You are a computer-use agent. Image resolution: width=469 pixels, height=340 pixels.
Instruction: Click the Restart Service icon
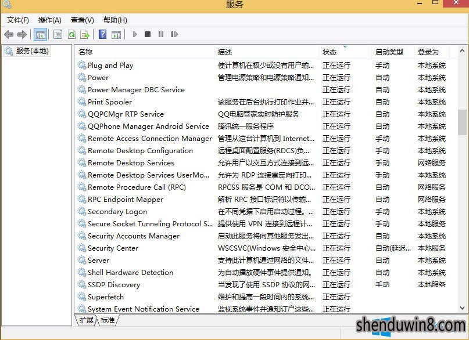(174, 34)
